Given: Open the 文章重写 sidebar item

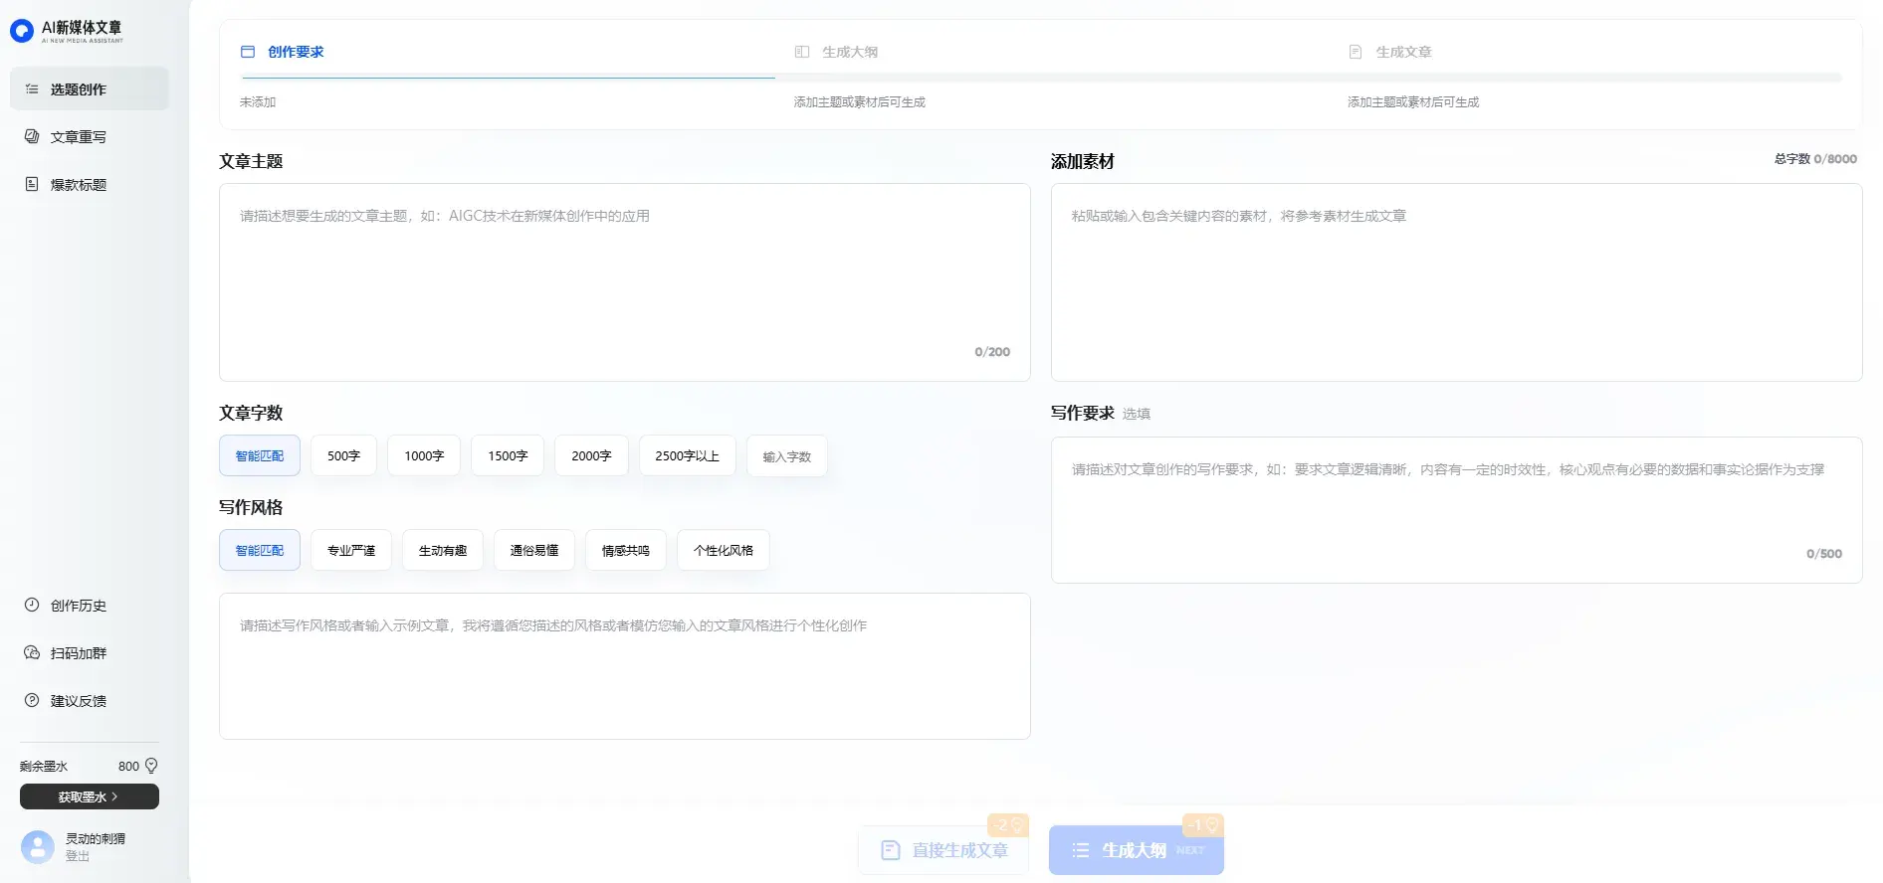Looking at the screenshot, I should (x=78, y=137).
